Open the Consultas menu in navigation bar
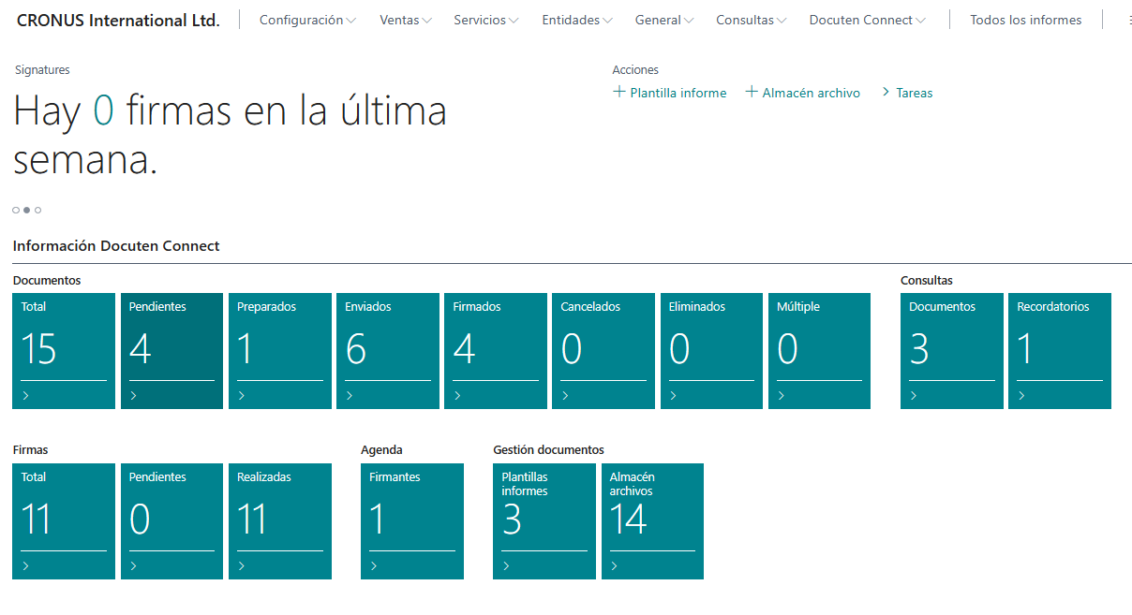This screenshot has height=615, width=1132. [751, 20]
